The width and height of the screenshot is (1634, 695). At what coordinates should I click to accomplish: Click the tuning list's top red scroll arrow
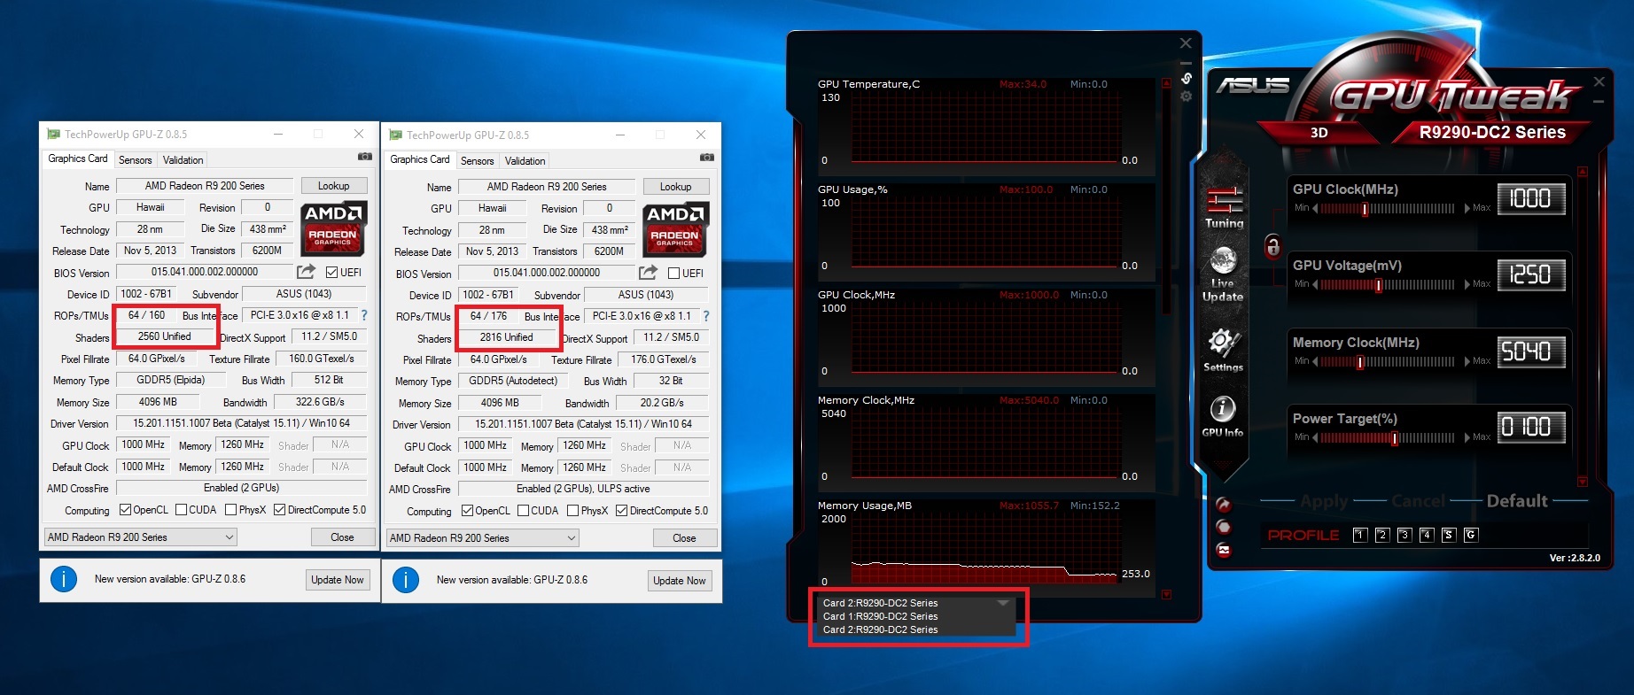click(x=1583, y=171)
